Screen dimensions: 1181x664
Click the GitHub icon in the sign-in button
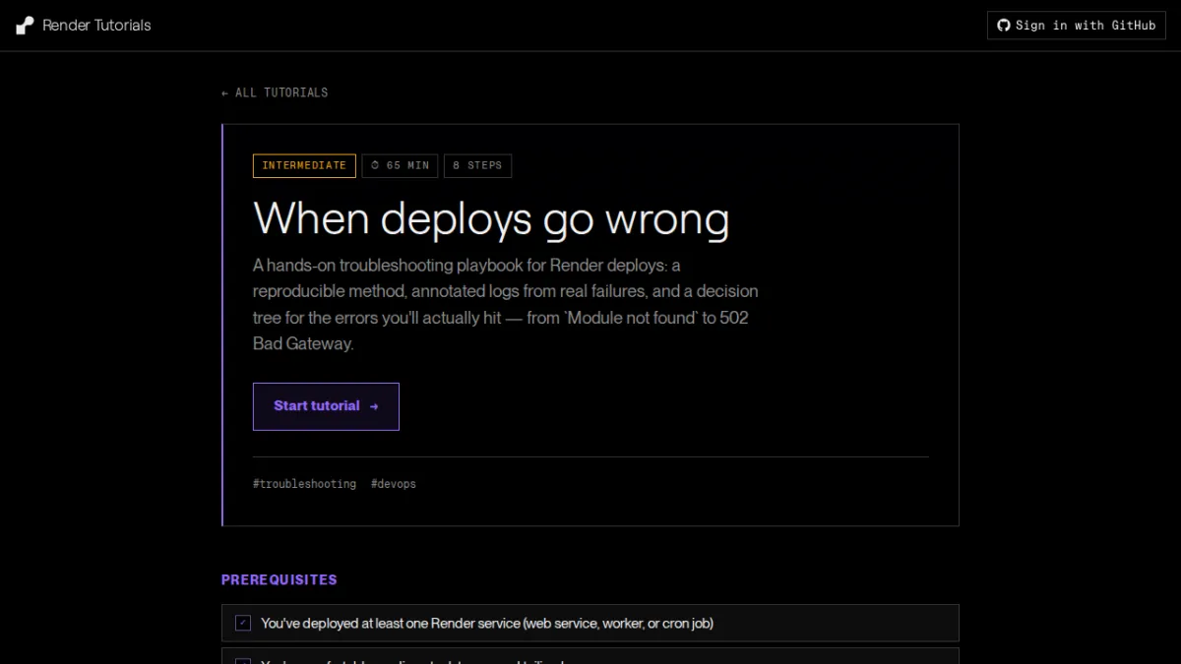click(x=1004, y=26)
